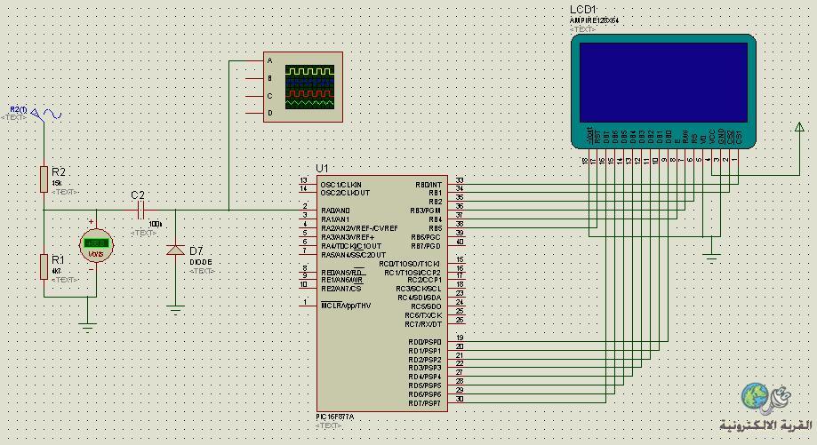Click <TEXT> placeholder under PIC16F877A name
Viewport: 817px width, 445px height.
tap(328, 425)
